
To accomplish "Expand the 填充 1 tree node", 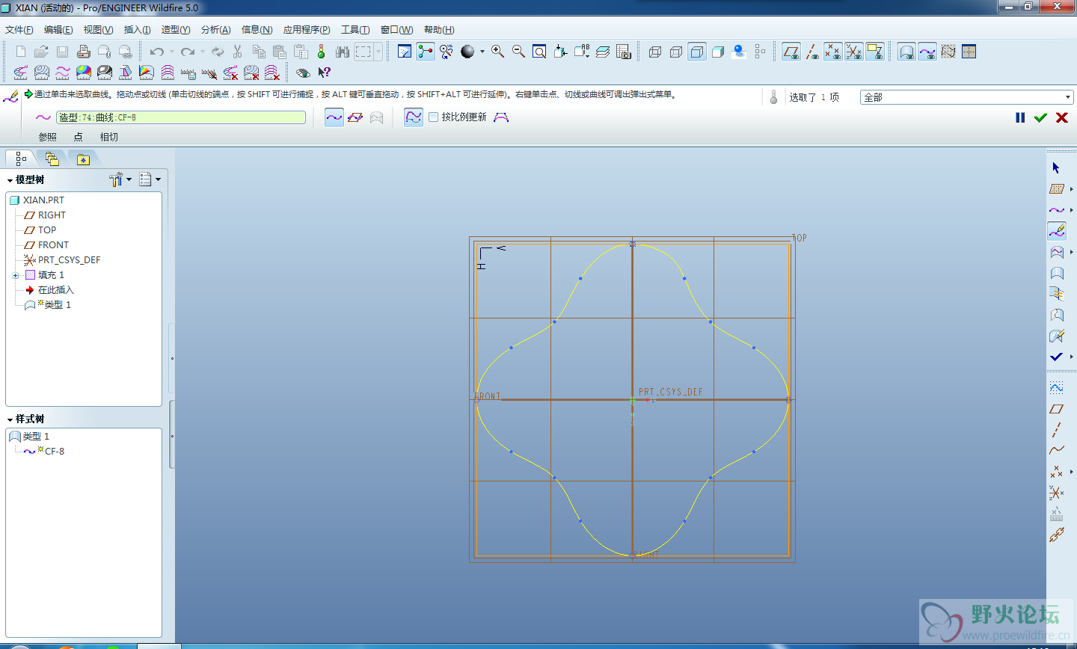I will coord(15,275).
